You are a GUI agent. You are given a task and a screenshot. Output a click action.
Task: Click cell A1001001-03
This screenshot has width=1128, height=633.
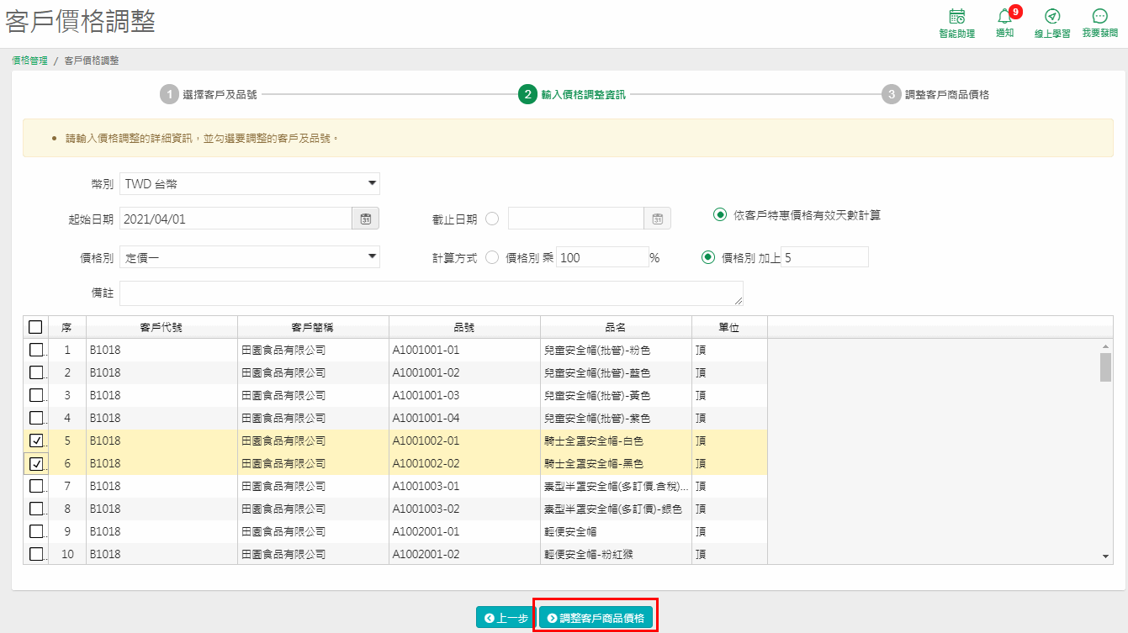coord(464,395)
